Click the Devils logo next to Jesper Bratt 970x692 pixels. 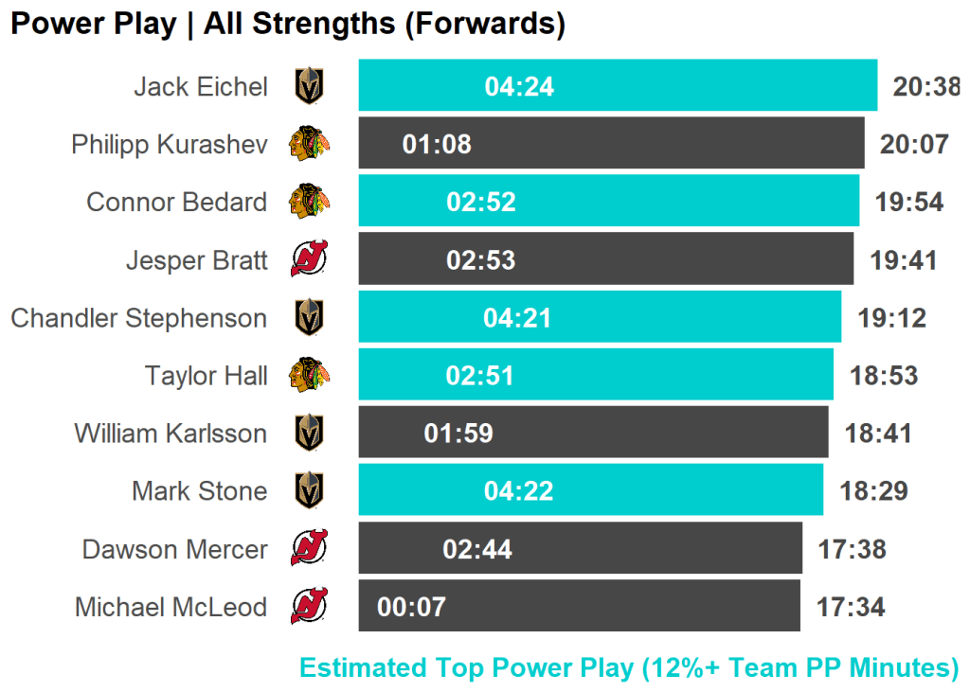click(x=309, y=260)
